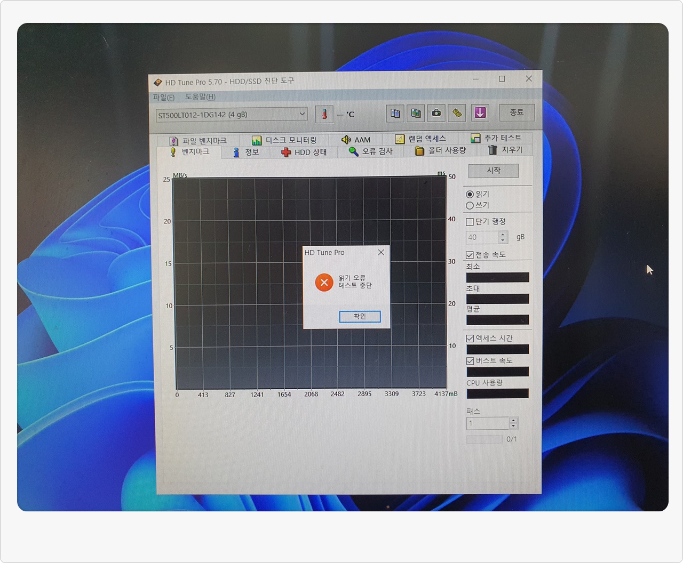The height and width of the screenshot is (563, 683).
Task: Click the purple download arrow icon
Action: pyautogui.click(x=480, y=112)
